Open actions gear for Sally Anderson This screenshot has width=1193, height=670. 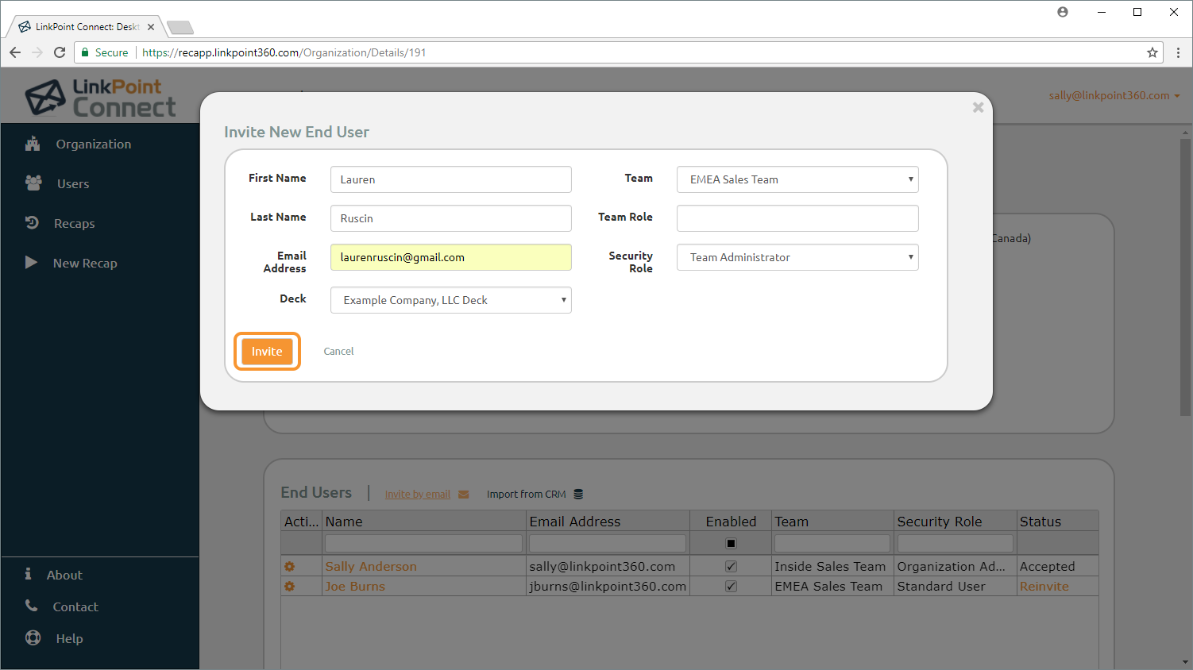[x=290, y=567]
